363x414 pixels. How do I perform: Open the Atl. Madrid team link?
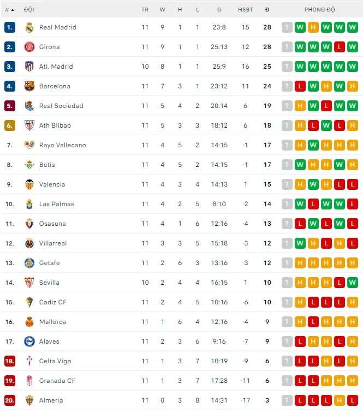[56, 67]
